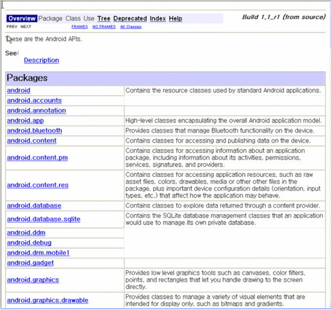Open the android.app package

pos(25,120)
